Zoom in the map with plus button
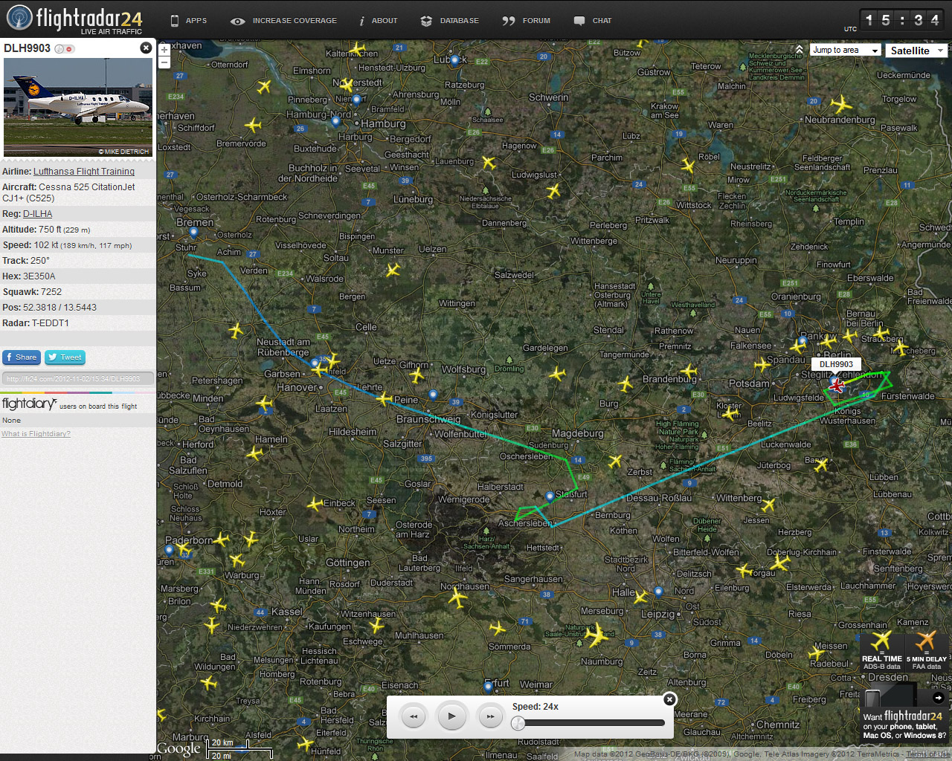This screenshot has width=952, height=761. [x=164, y=51]
